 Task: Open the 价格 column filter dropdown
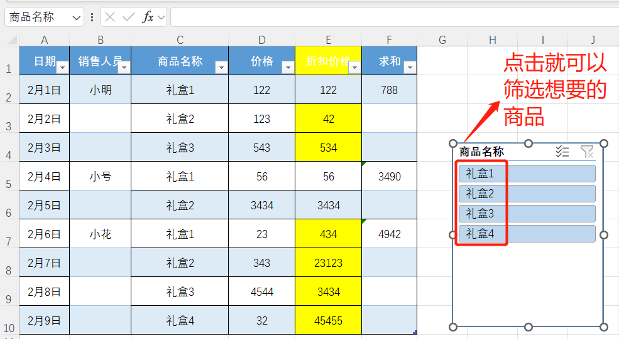click(288, 68)
